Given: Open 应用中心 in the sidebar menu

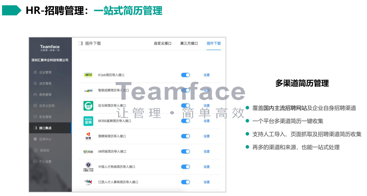Looking at the screenshot, I should click(x=45, y=139).
